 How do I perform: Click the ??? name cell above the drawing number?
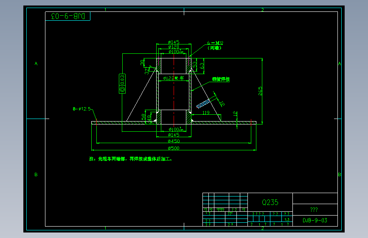point(314,210)
